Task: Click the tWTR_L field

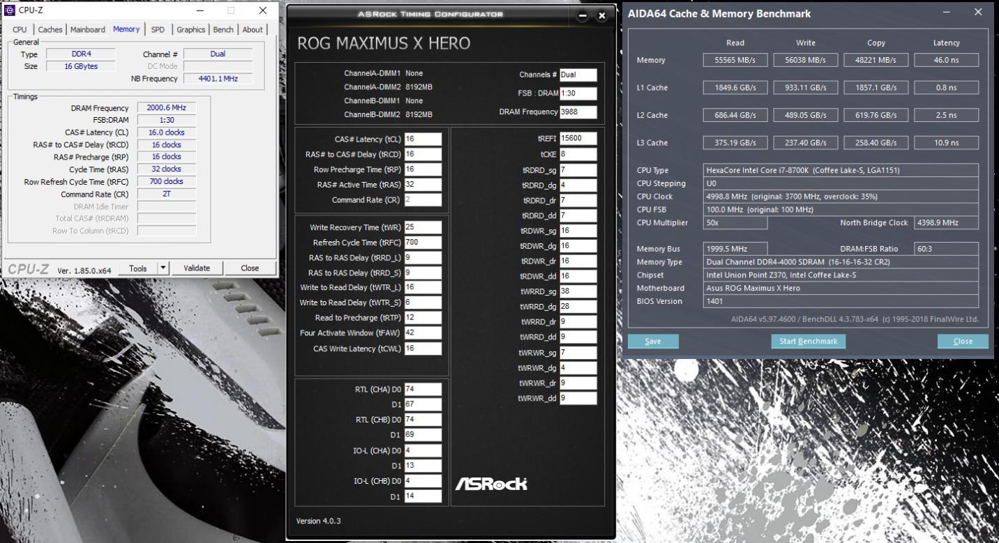Action: click(x=423, y=287)
